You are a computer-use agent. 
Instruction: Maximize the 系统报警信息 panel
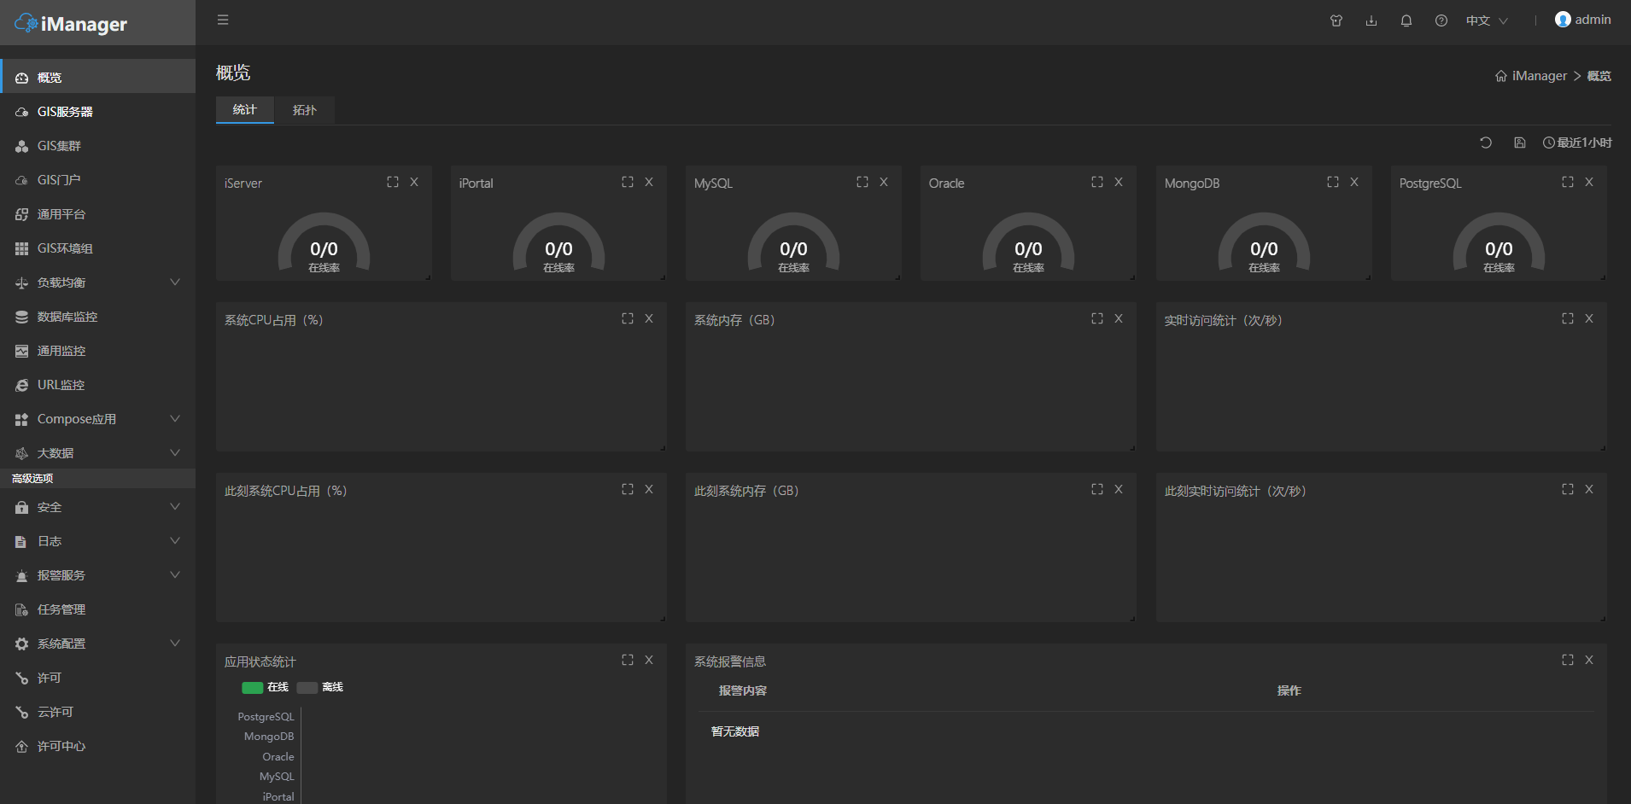(x=1568, y=660)
